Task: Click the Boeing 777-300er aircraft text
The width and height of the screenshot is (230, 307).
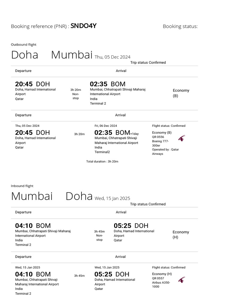Action: (x=161, y=143)
